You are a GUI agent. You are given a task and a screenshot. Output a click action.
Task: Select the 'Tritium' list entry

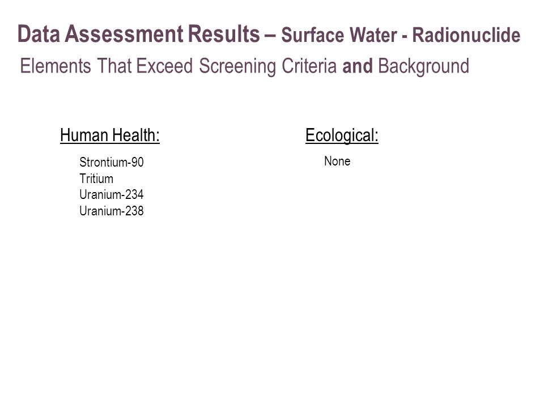click(96, 178)
